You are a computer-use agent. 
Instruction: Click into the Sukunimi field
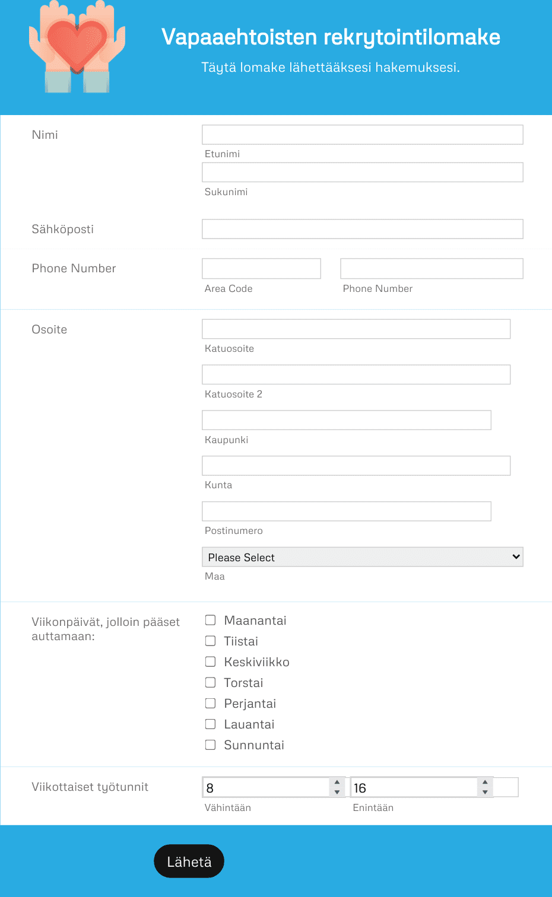363,173
